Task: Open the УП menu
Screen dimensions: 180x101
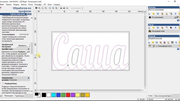Action: point(44,4)
